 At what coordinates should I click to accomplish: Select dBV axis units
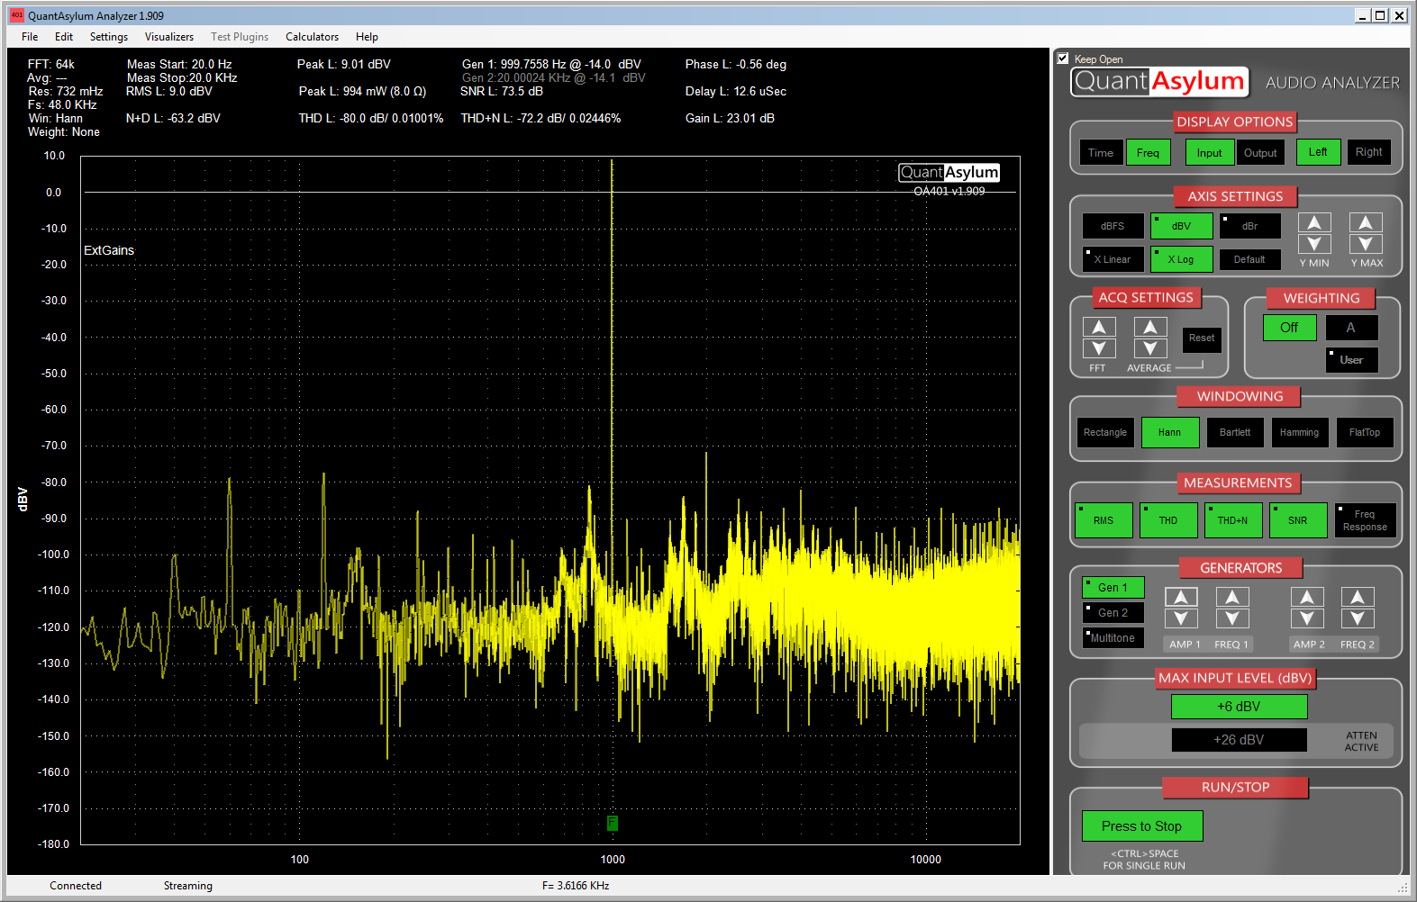(x=1181, y=226)
